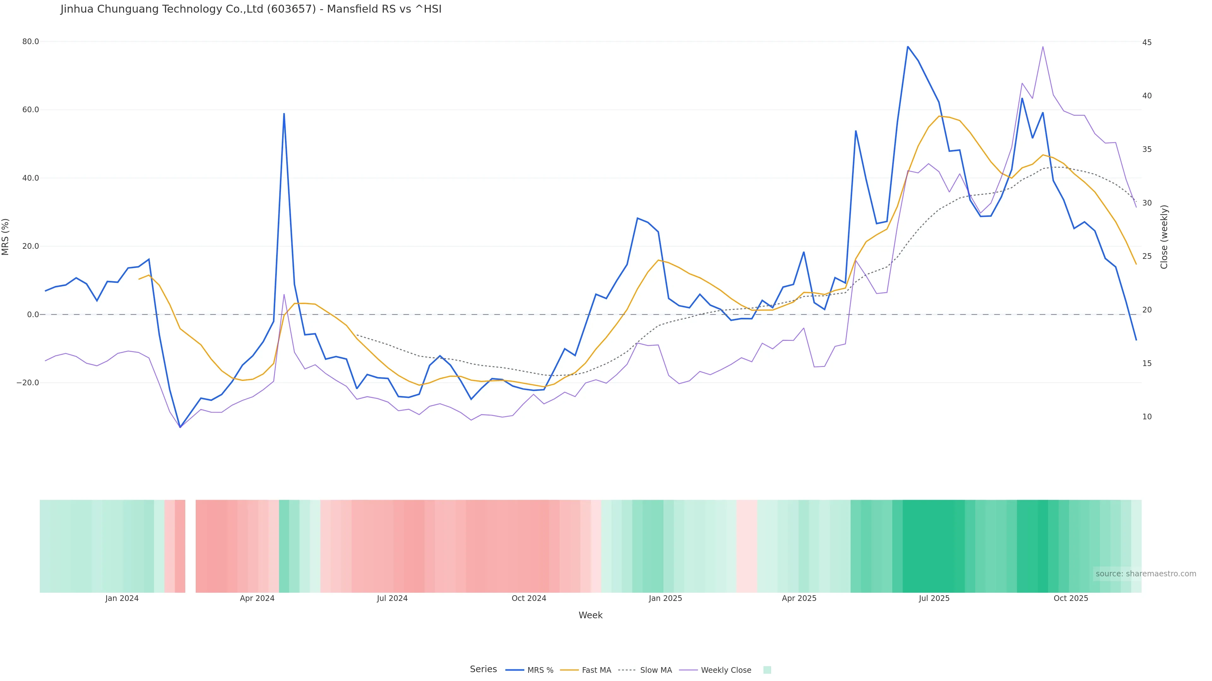This screenshot has height=681, width=1212.
Task: Click the Oct 2025 x-axis tick label
Action: [1070, 598]
